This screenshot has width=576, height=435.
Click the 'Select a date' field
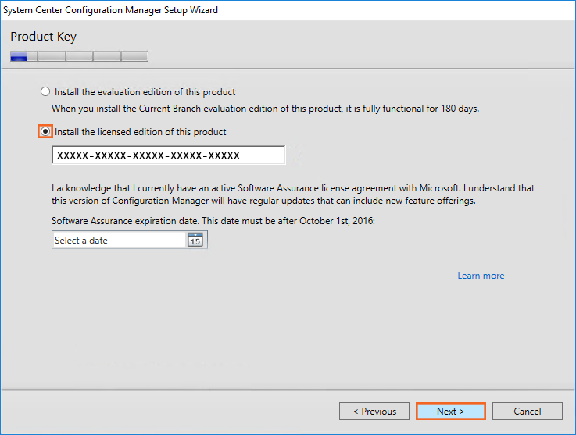point(118,241)
